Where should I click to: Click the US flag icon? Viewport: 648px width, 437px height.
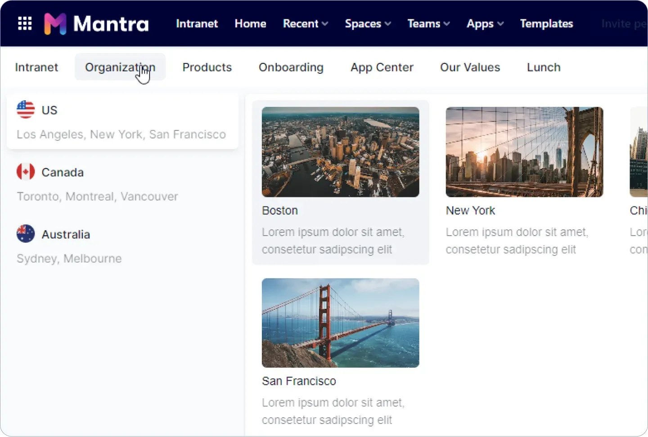click(x=25, y=109)
